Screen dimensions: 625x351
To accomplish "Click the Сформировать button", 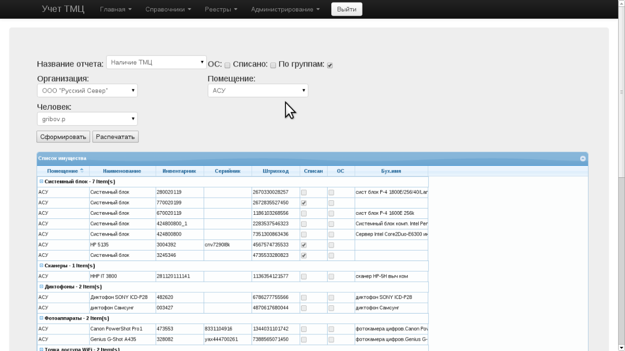I will point(63,137).
